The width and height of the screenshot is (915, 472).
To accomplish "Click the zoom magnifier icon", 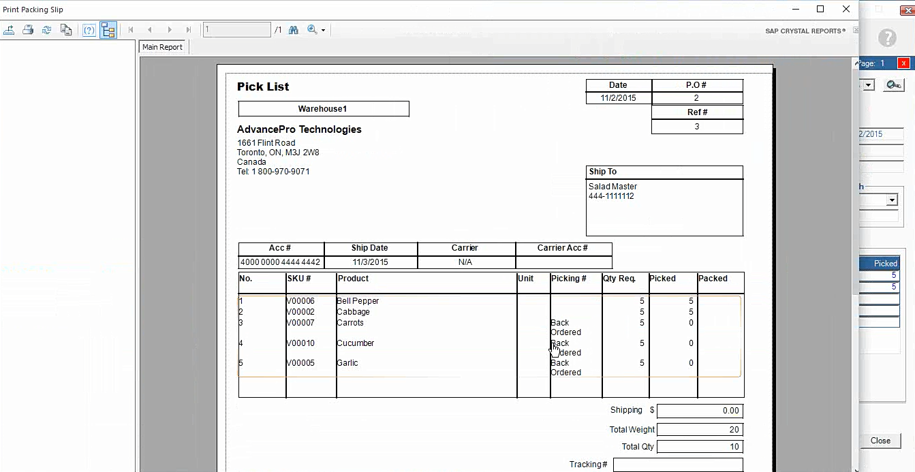I will (x=312, y=30).
